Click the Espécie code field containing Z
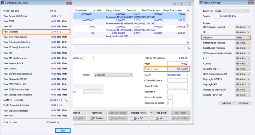The width and height of the screenshot is (255, 135). coord(217,16)
